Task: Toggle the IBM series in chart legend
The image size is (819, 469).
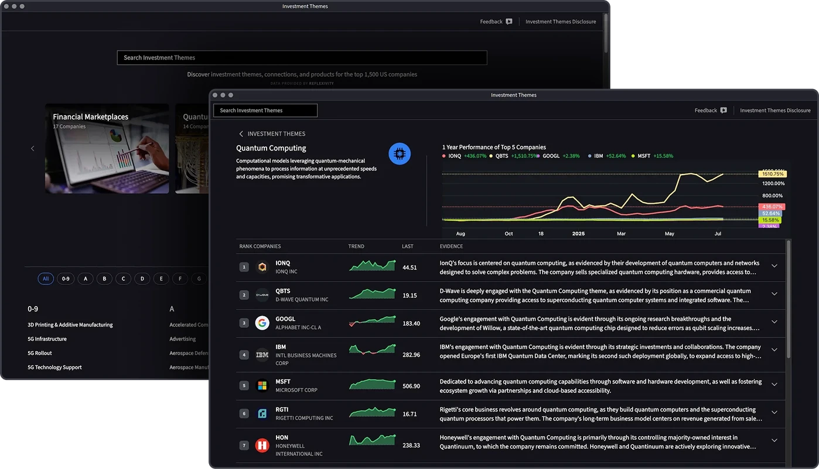Action: pyautogui.click(x=608, y=156)
